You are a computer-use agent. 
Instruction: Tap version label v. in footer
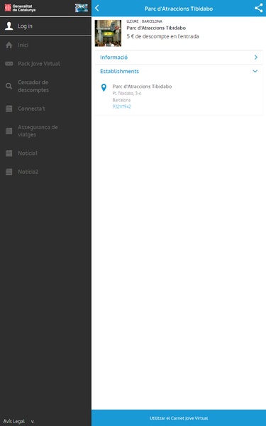click(x=33, y=422)
